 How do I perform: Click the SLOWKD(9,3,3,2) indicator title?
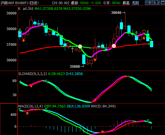point(32,74)
